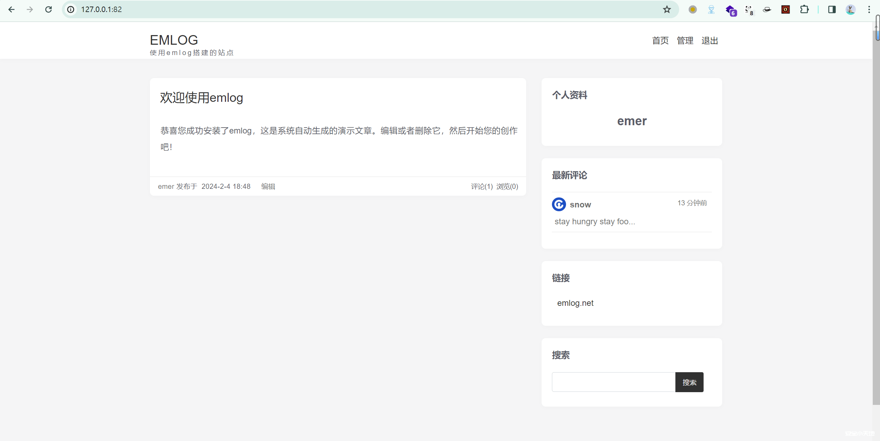Viewport: 880px width, 441px height.
Task: Click the browser profile avatar
Action: point(850,9)
